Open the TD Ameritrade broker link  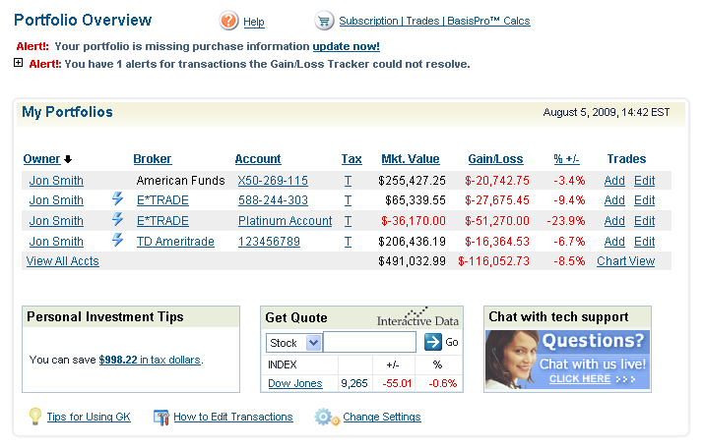(175, 242)
